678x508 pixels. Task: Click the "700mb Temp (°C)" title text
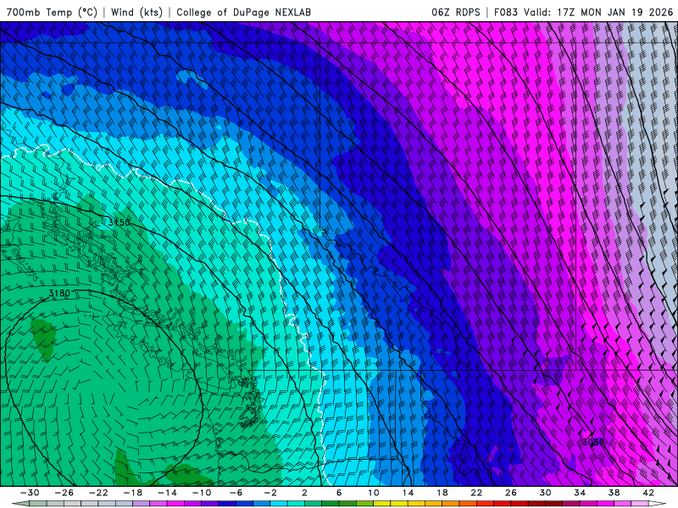coord(52,12)
